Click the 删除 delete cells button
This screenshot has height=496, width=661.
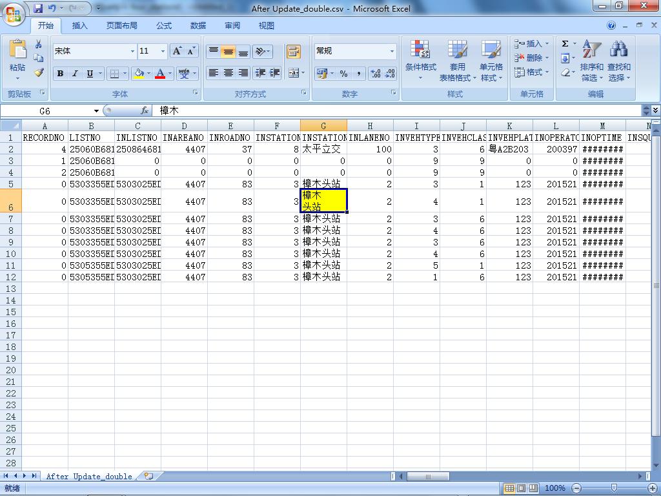[x=529, y=58]
